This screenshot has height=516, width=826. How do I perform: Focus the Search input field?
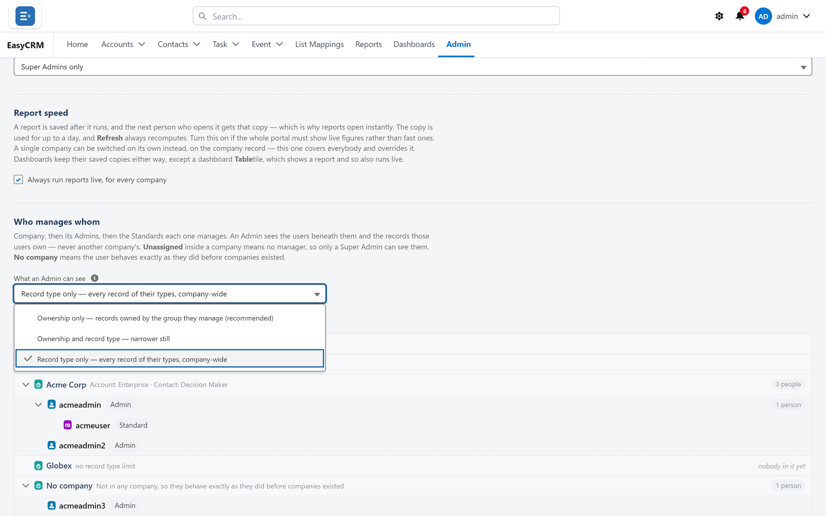[376, 16]
